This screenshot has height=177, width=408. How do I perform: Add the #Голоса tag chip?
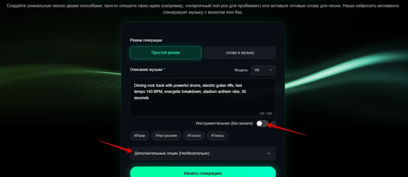(x=194, y=136)
